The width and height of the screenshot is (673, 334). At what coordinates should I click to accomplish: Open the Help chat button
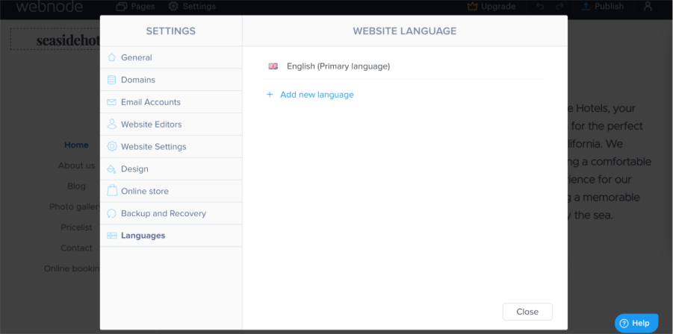[x=636, y=324]
